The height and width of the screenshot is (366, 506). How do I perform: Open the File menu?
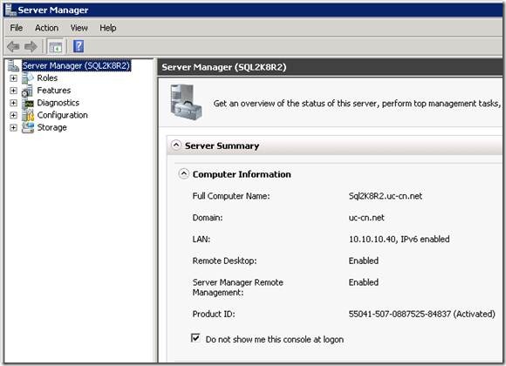click(x=17, y=28)
